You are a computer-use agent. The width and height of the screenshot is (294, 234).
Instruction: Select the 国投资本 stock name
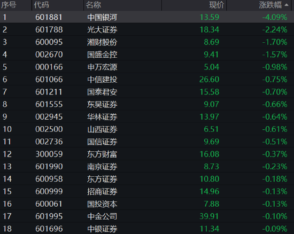[102, 204]
